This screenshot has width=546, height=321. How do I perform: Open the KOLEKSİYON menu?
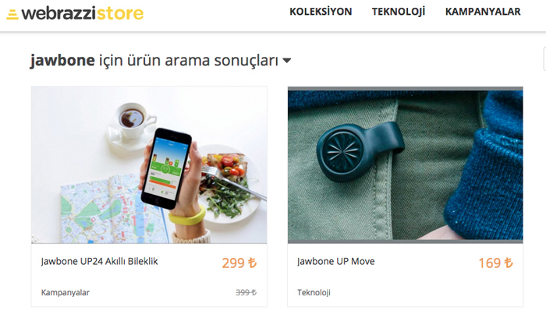point(321,12)
